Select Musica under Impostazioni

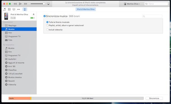click(x=19, y=29)
